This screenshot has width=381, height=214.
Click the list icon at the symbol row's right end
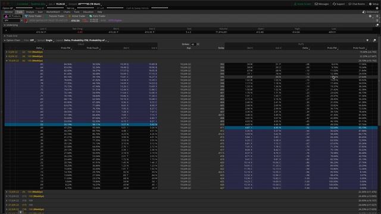tap(377, 21)
